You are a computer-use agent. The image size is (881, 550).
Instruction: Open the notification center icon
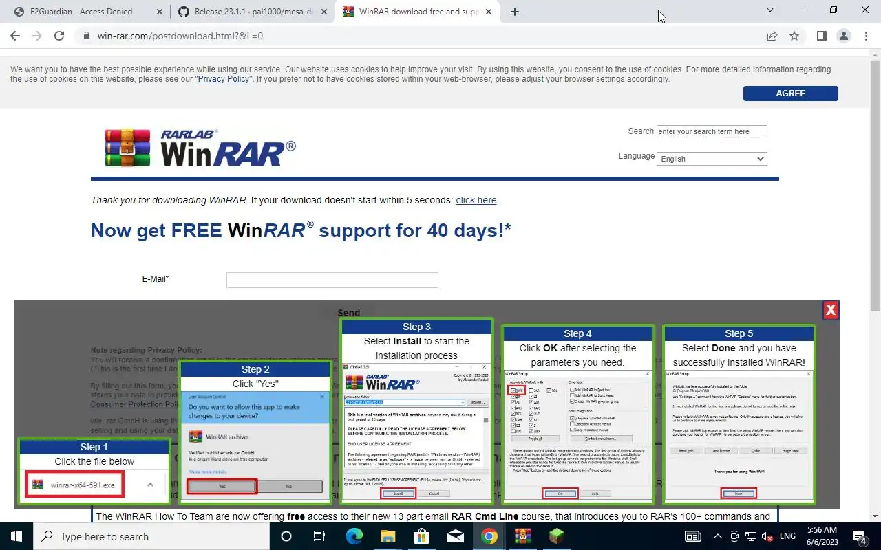point(860,536)
